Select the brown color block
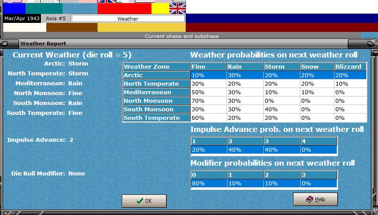378x215 pixels. pos(72,27)
